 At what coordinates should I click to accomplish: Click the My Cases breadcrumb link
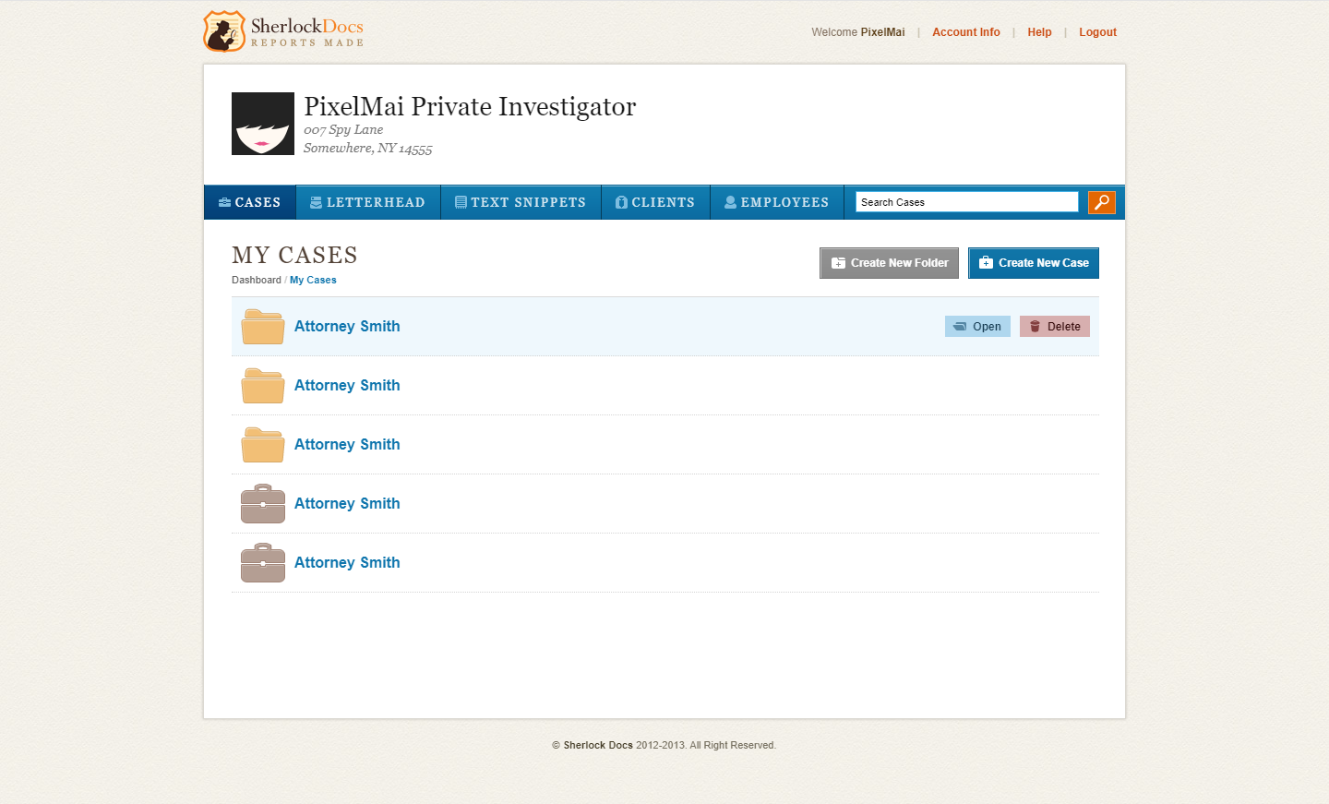click(x=313, y=280)
